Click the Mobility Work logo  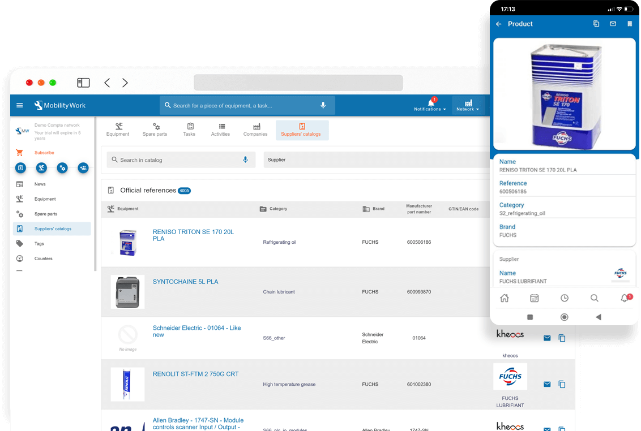tap(60, 105)
